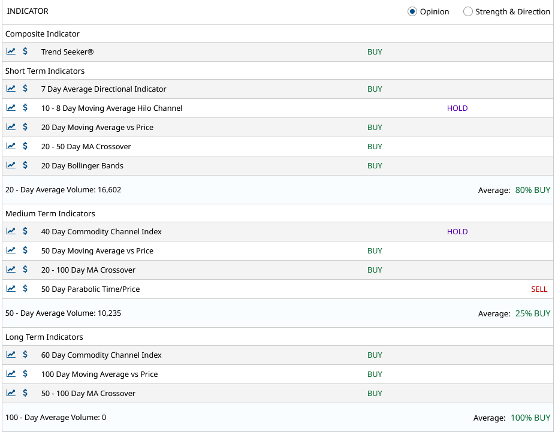Click 50 Day Moving Average vs Price label
Viewport: 555px width, 435px height.
pos(97,251)
